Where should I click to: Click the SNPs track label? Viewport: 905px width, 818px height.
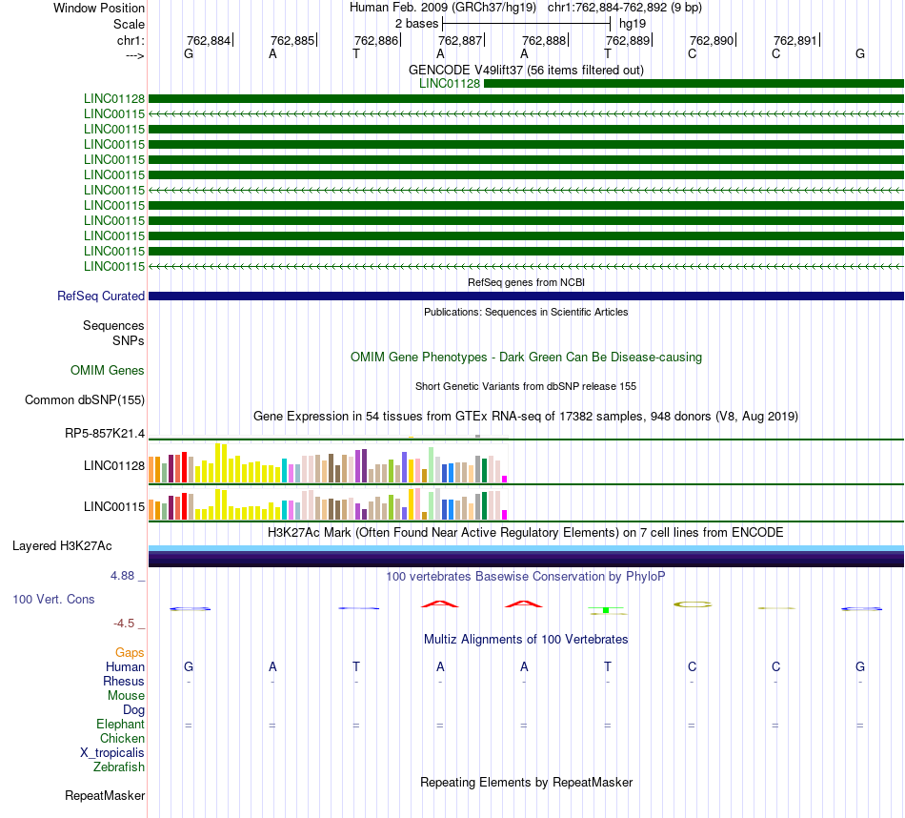(129, 341)
